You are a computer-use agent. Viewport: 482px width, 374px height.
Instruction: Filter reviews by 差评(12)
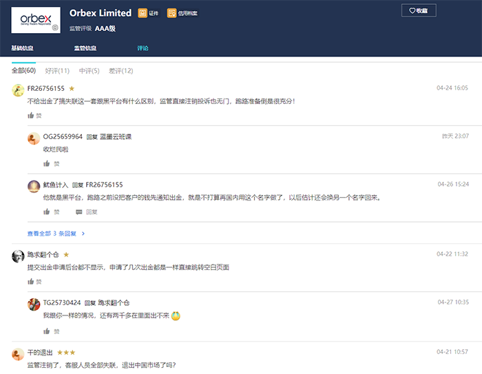(x=121, y=70)
